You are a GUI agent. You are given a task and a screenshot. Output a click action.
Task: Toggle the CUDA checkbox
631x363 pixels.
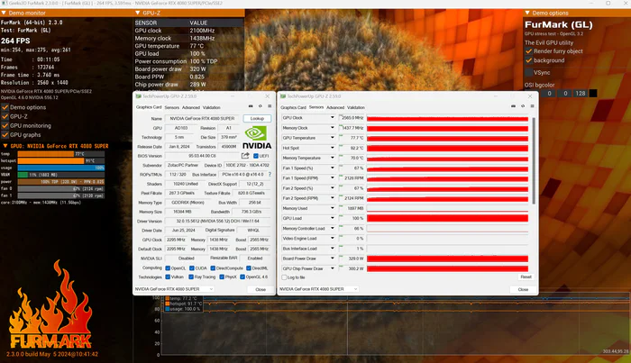[192, 268]
